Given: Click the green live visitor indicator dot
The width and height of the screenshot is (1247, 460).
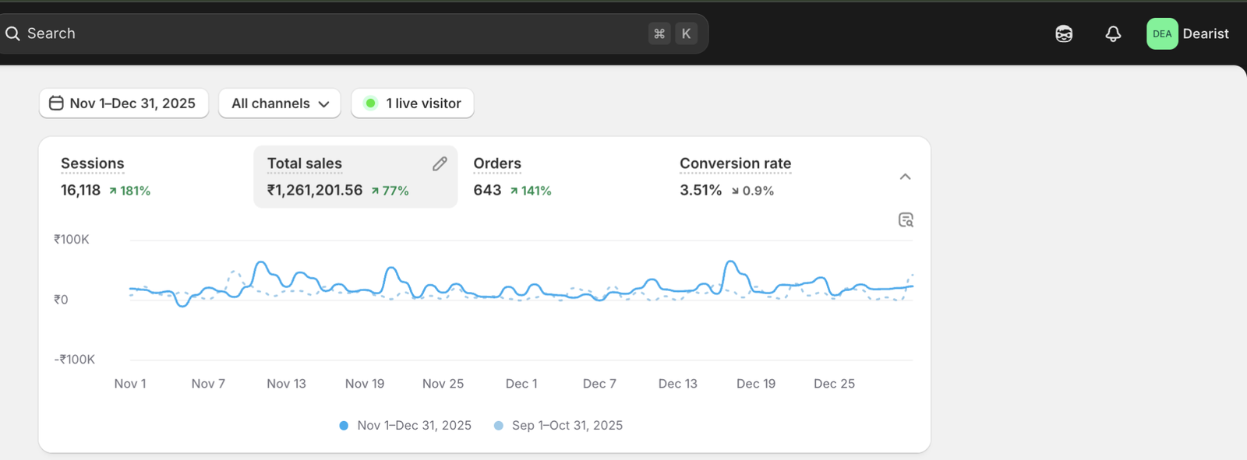Looking at the screenshot, I should click(x=371, y=104).
